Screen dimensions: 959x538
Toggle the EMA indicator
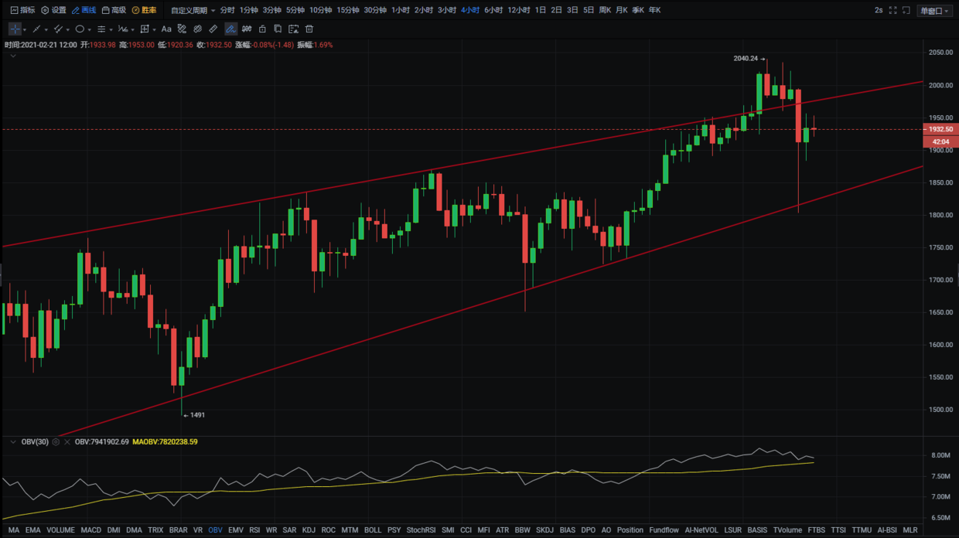pos(32,530)
